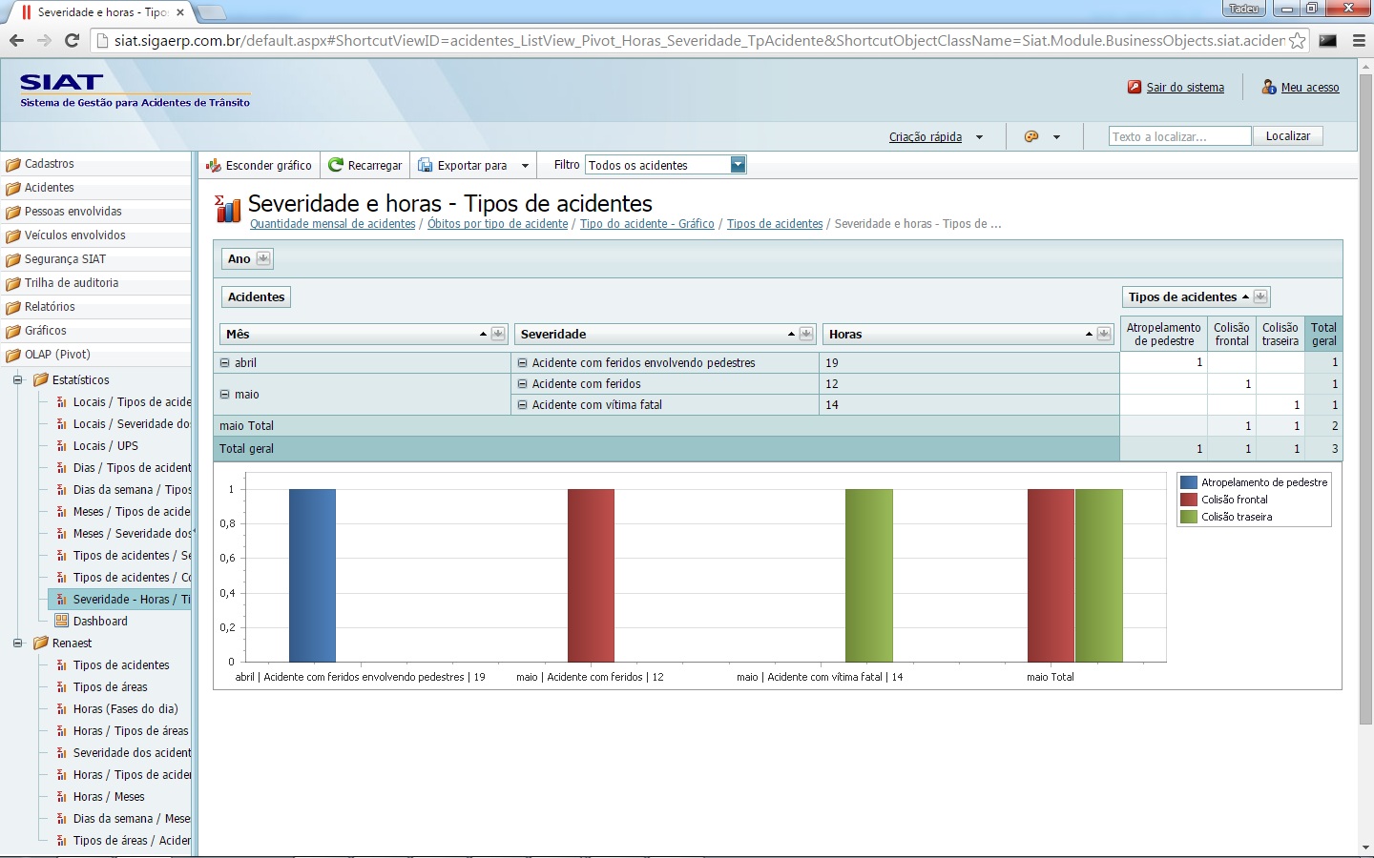The height and width of the screenshot is (858, 1374).
Task: Click the Localizar button
Action: (1288, 136)
